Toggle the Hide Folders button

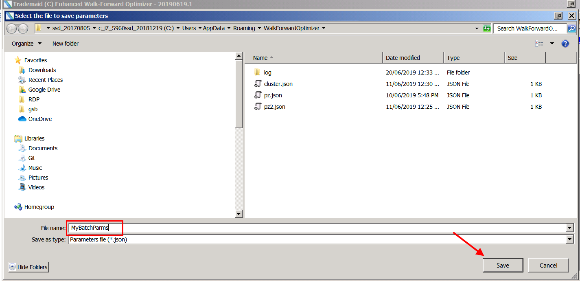click(28, 267)
